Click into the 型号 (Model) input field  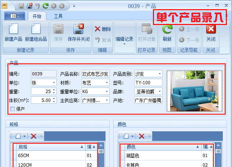(148, 82)
